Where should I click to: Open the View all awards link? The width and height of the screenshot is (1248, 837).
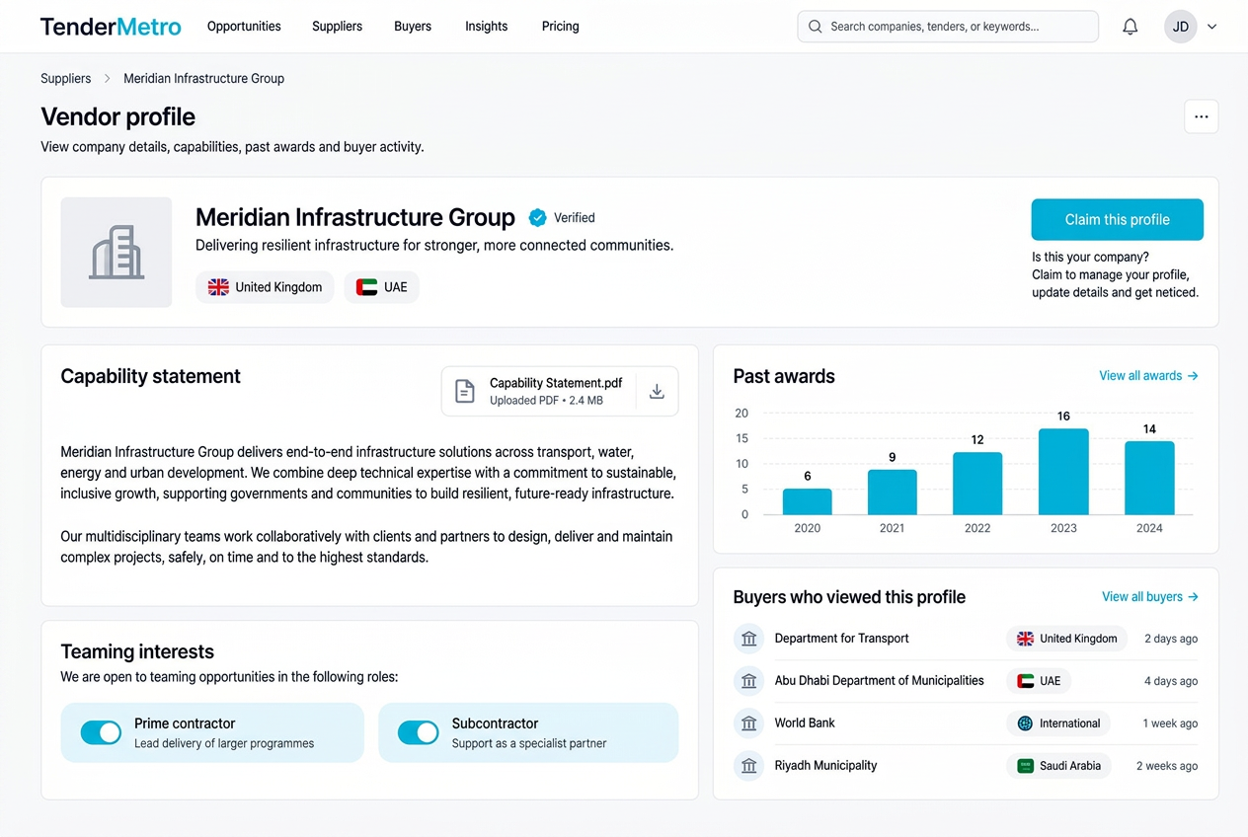click(x=1149, y=376)
